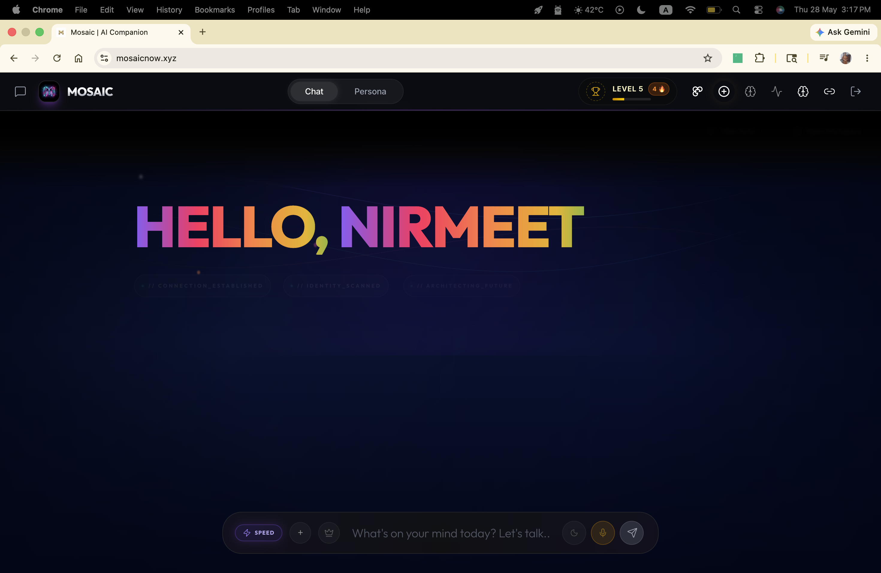Close the Mosaic | AI Companion tab
The image size is (881, 573).
(x=181, y=32)
